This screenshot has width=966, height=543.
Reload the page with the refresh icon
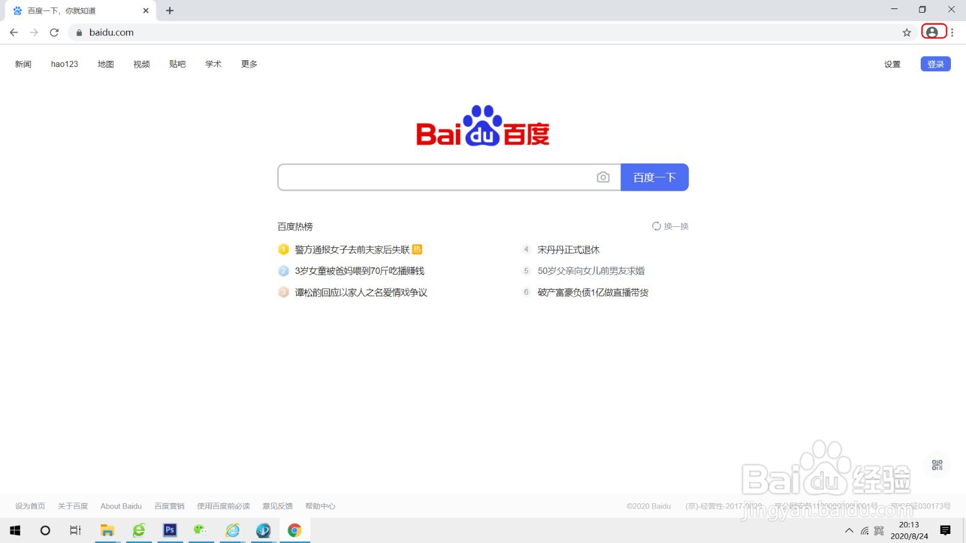click(54, 33)
